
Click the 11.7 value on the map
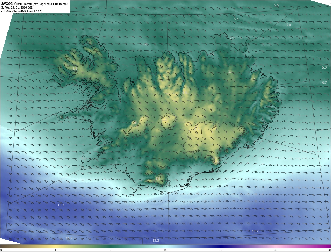69,238
